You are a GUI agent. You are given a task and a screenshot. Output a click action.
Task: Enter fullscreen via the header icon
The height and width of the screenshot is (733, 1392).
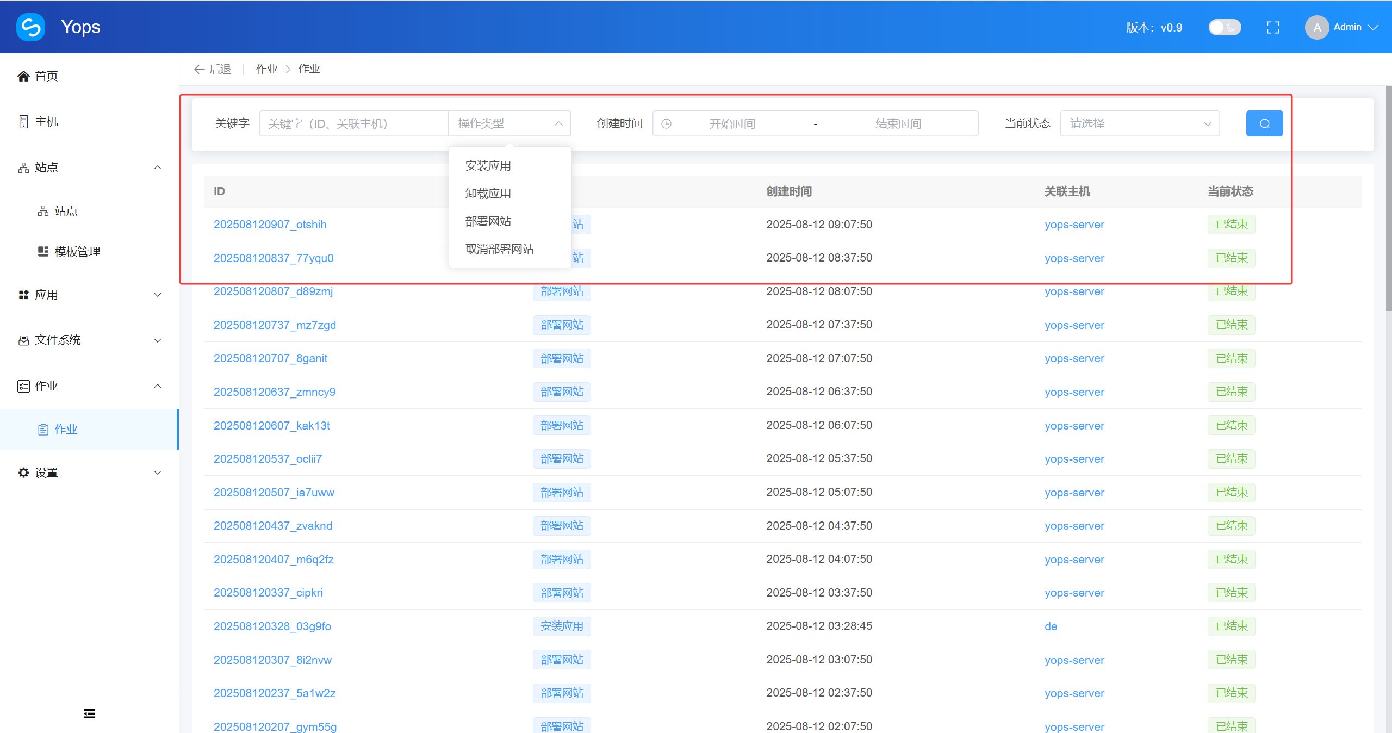(x=1273, y=27)
